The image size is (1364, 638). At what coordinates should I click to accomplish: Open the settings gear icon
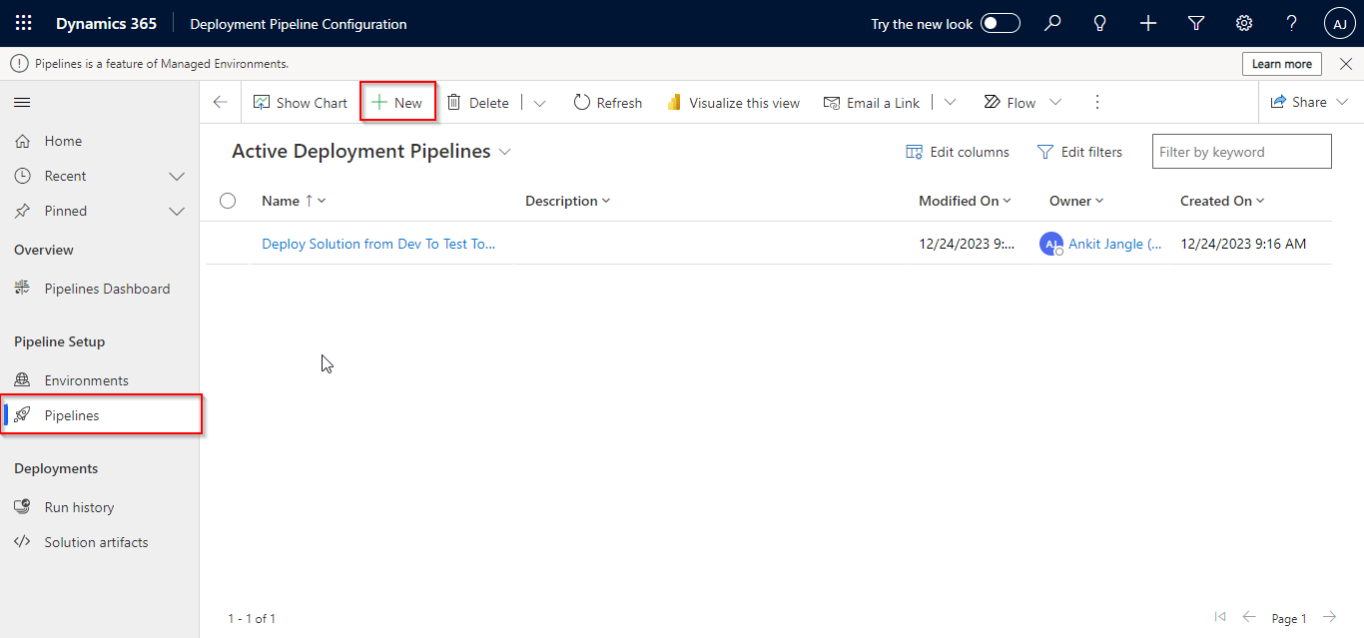(x=1244, y=24)
